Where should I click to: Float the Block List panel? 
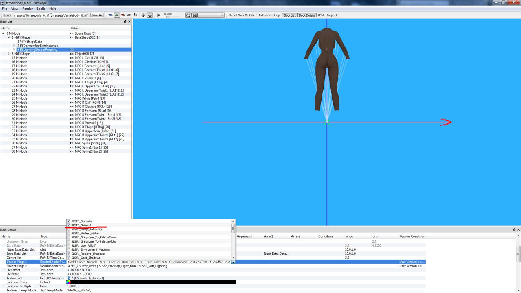tap(125, 22)
